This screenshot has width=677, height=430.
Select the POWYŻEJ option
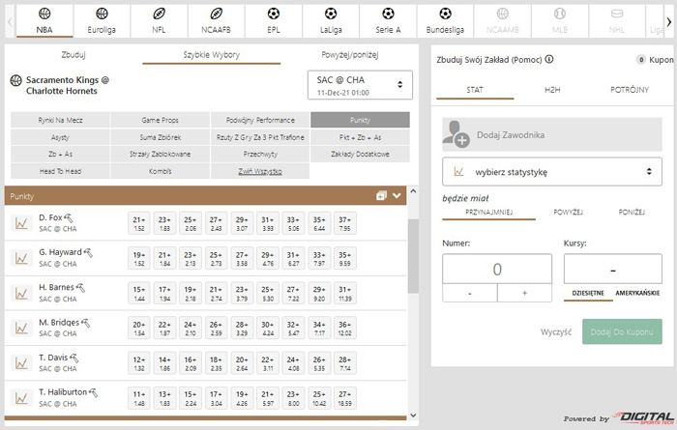(568, 212)
